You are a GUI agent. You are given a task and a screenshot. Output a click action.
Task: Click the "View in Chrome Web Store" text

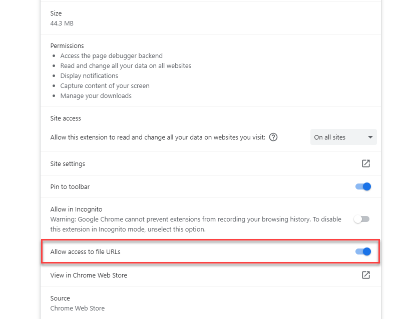point(89,275)
